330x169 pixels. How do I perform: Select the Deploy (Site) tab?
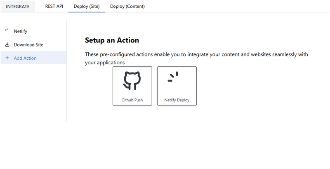(x=86, y=6)
